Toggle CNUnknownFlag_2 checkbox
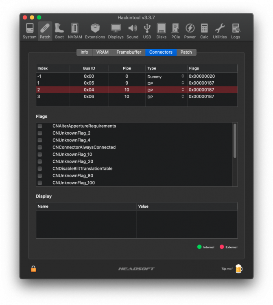273x305 pixels. (x=40, y=133)
